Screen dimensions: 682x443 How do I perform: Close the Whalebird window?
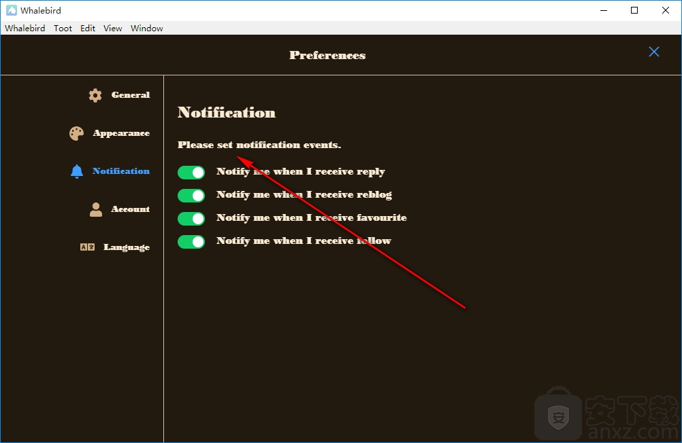[x=666, y=10]
